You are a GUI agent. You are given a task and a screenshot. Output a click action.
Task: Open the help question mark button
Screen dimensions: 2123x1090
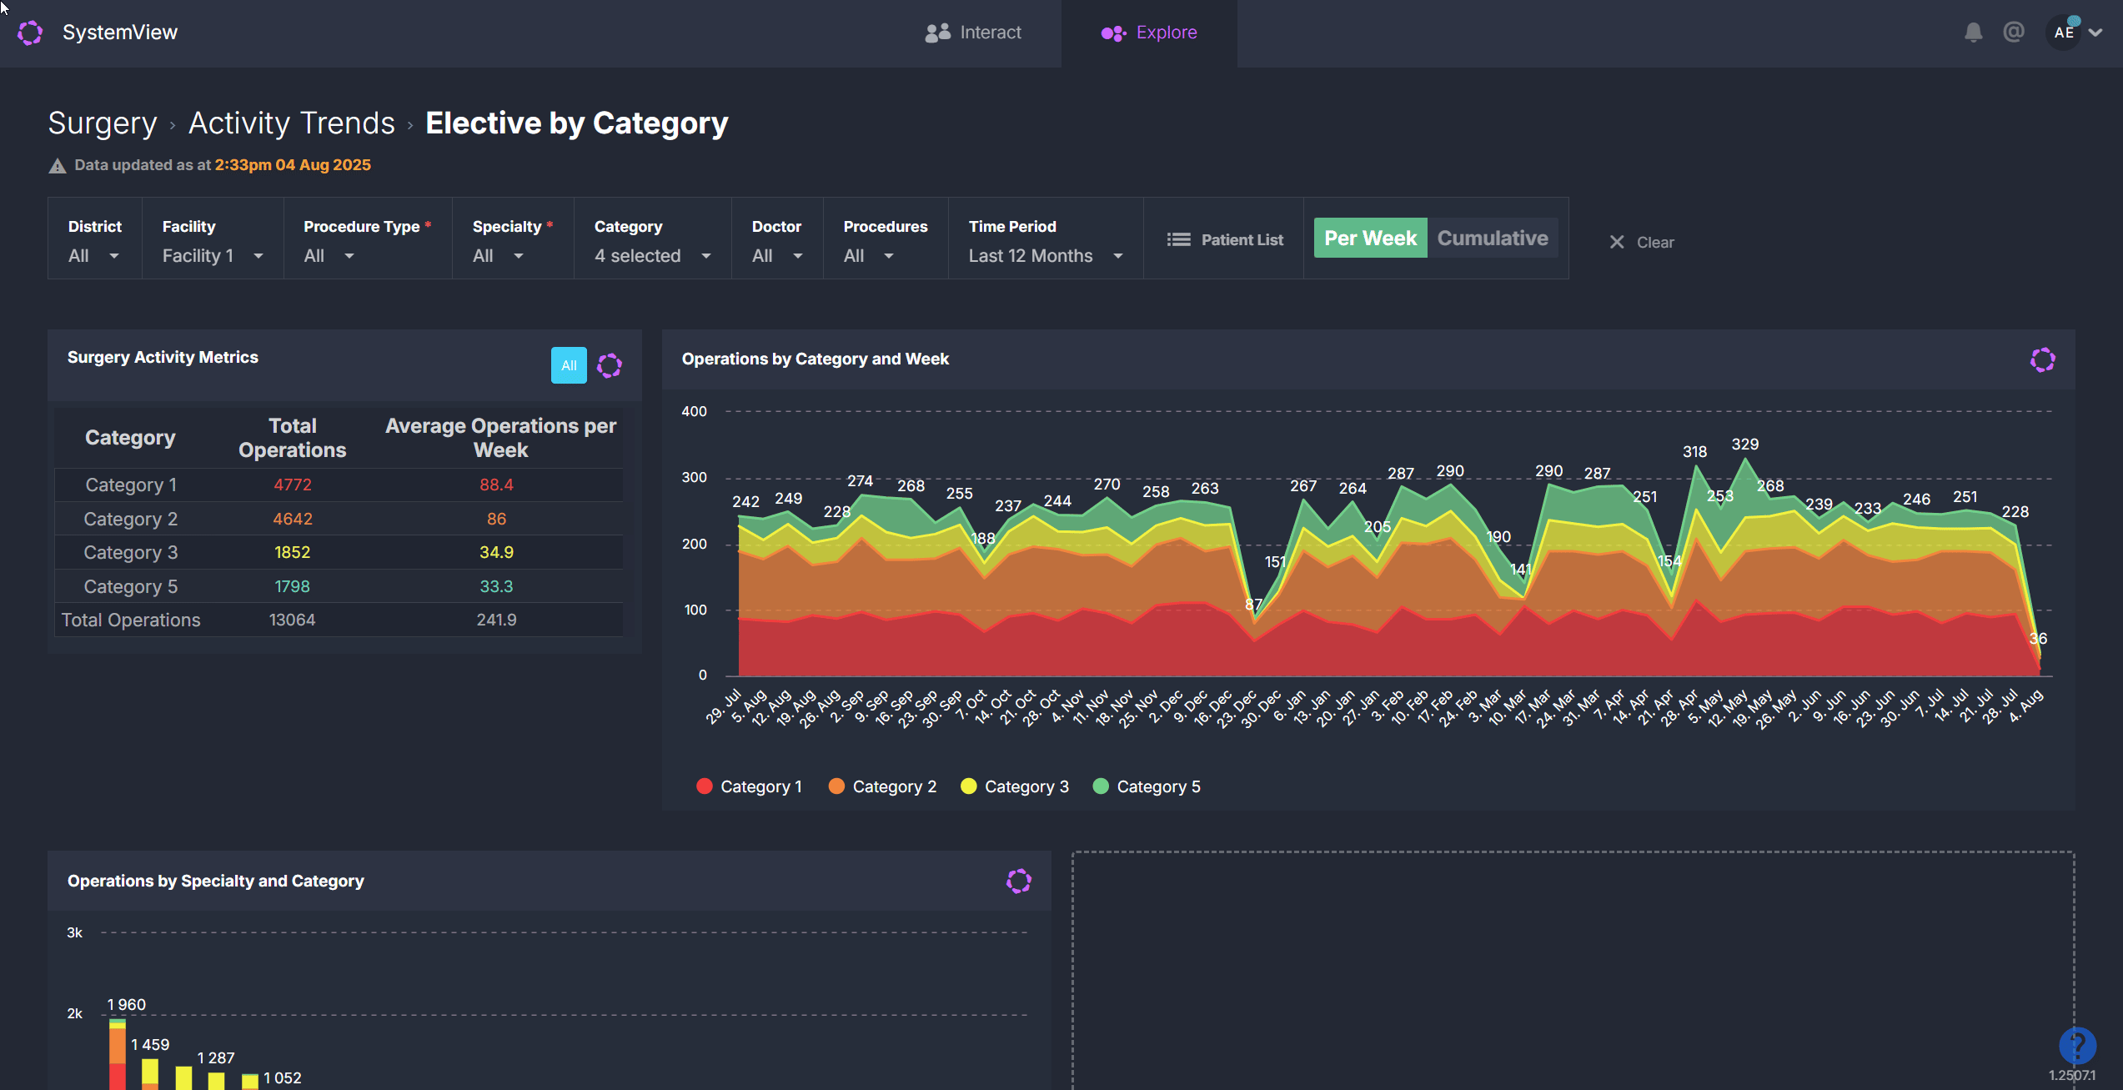(x=2077, y=1045)
